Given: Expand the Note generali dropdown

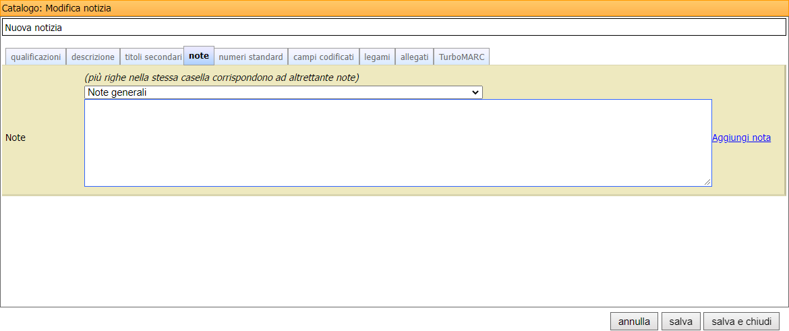Looking at the screenshot, I should pyautogui.click(x=283, y=92).
